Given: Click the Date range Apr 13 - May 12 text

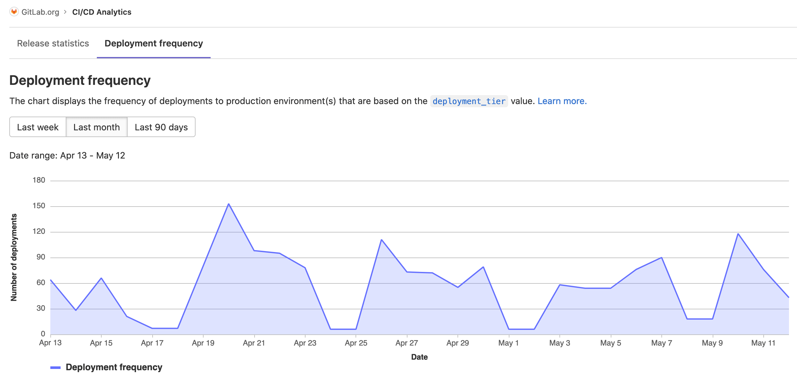Looking at the screenshot, I should coord(67,155).
